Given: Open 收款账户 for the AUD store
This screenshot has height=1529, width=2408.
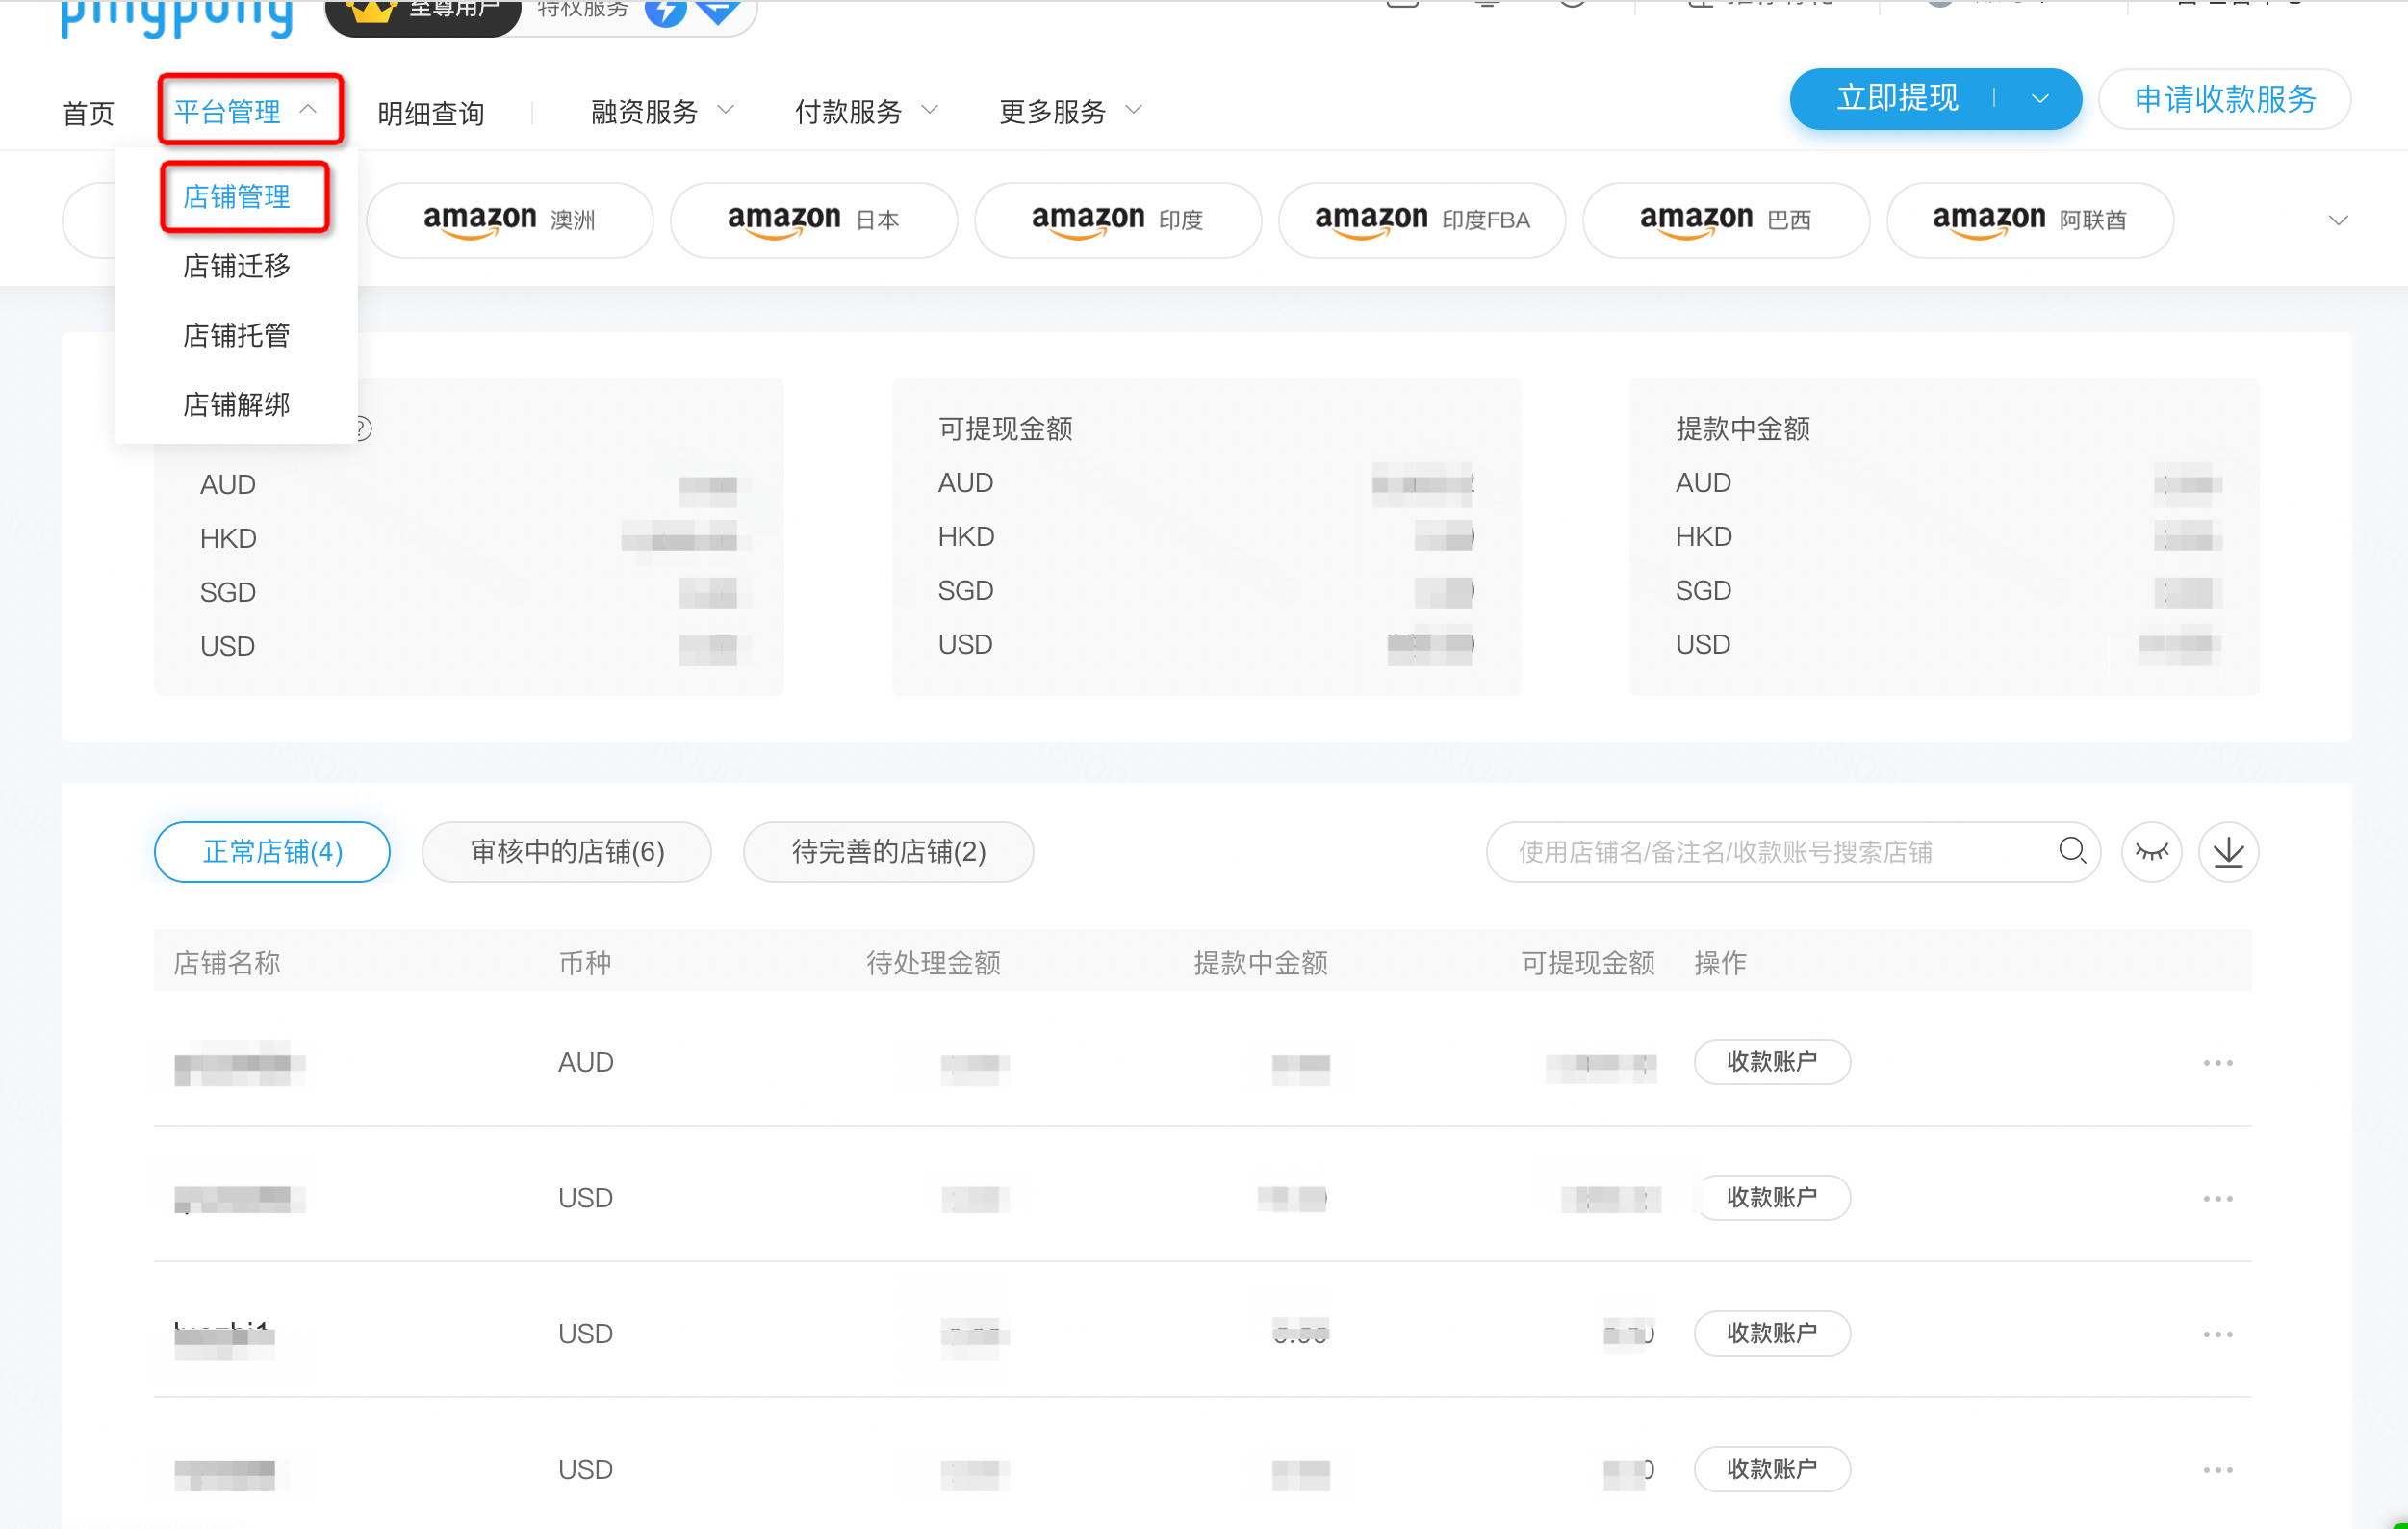Looking at the screenshot, I should pos(1772,1062).
